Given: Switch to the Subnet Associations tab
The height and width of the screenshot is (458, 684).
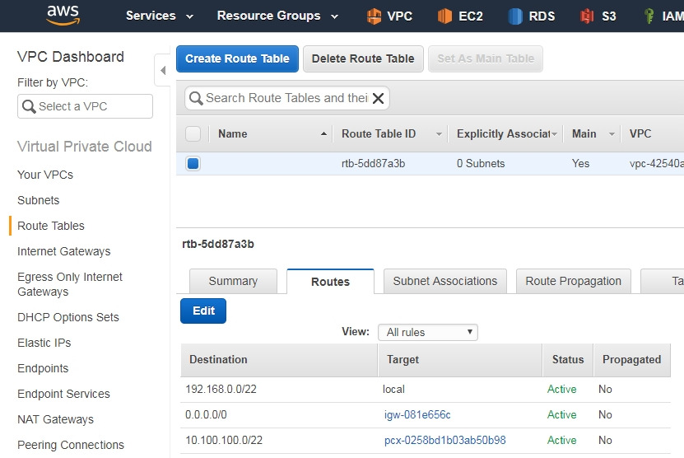Looking at the screenshot, I should pos(445,281).
